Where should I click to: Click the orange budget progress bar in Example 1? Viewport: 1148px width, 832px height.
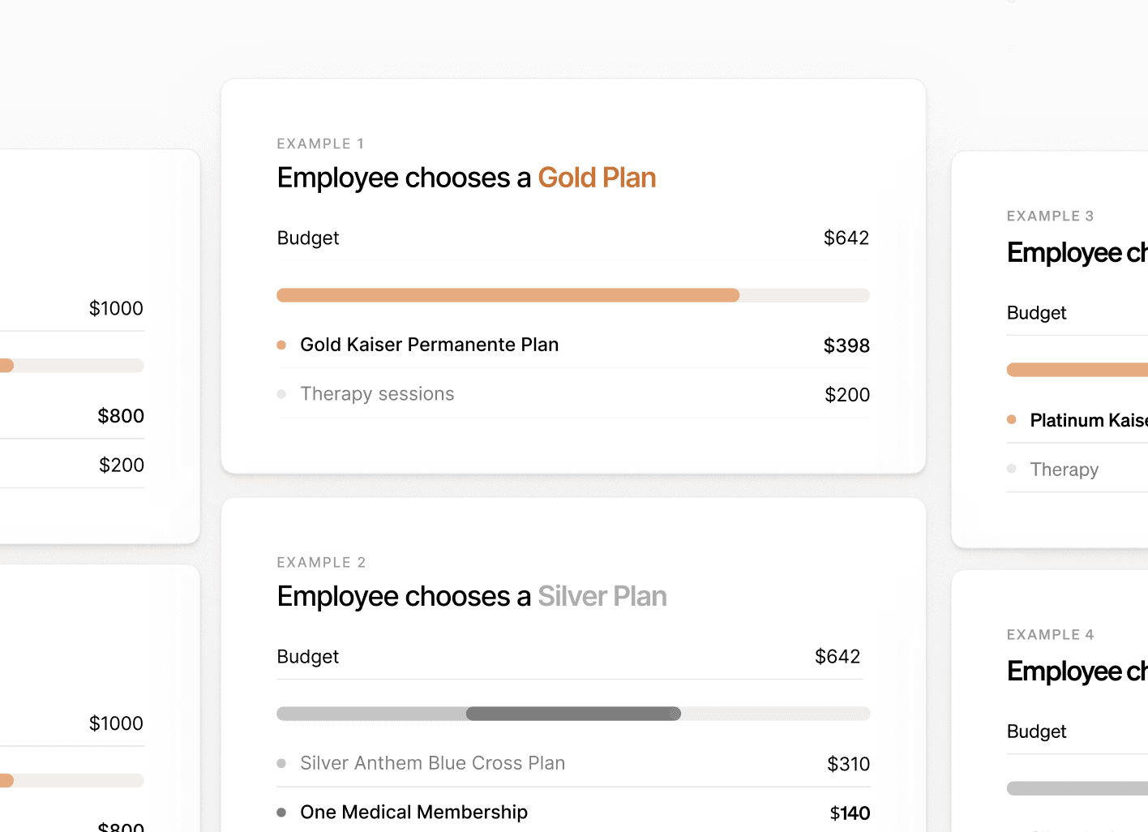coord(508,295)
